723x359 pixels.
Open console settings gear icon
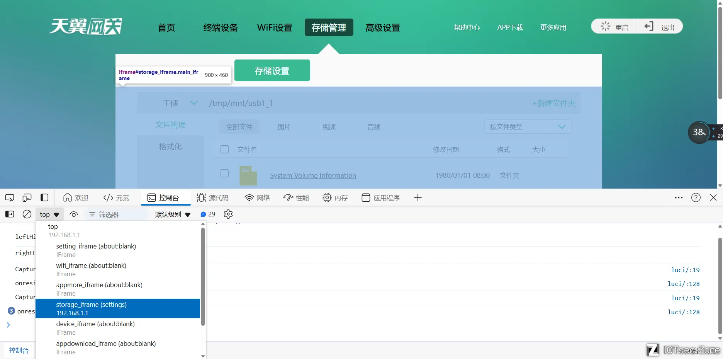tap(228, 214)
